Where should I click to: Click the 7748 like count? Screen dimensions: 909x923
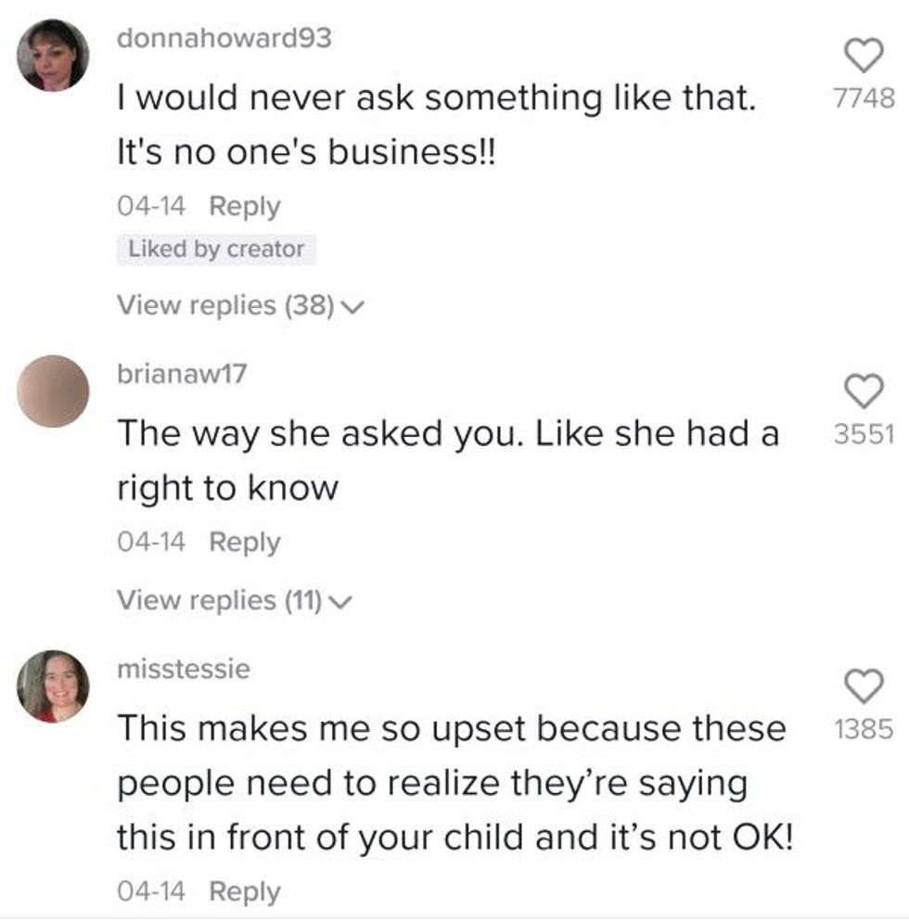[864, 98]
